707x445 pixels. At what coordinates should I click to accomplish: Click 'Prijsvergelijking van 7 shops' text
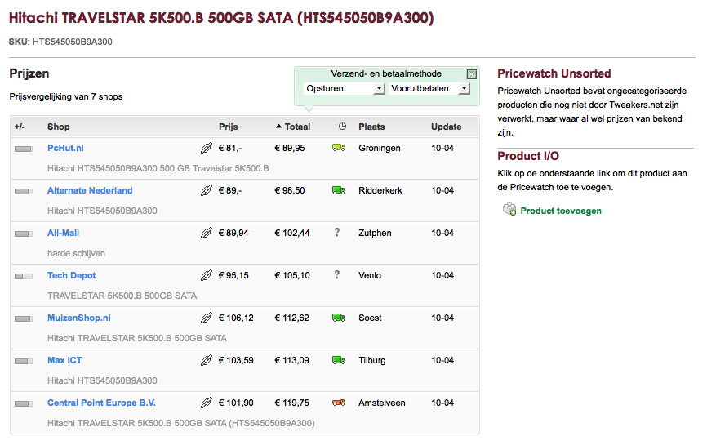[66, 96]
